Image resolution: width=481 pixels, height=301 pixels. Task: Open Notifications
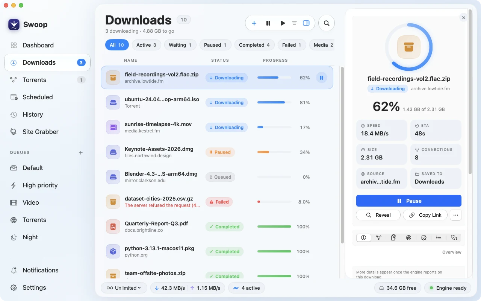point(47,270)
